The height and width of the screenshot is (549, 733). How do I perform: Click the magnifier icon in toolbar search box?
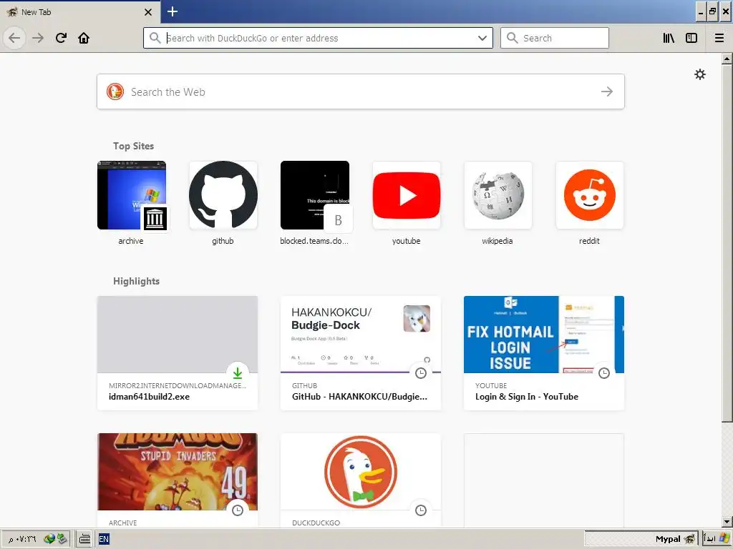pyautogui.click(x=513, y=38)
